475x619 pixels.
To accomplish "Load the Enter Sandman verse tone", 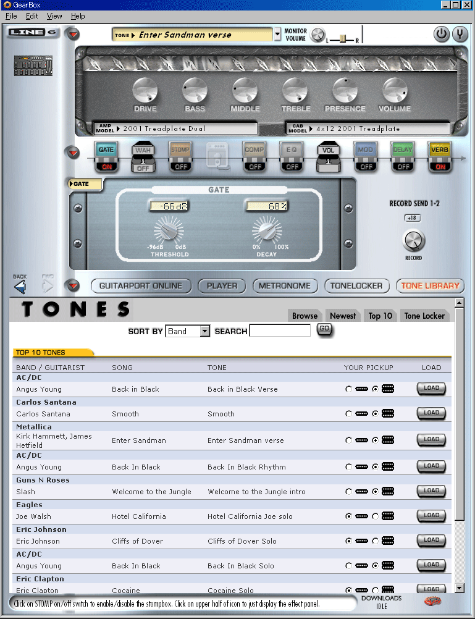I will [x=431, y=440].
